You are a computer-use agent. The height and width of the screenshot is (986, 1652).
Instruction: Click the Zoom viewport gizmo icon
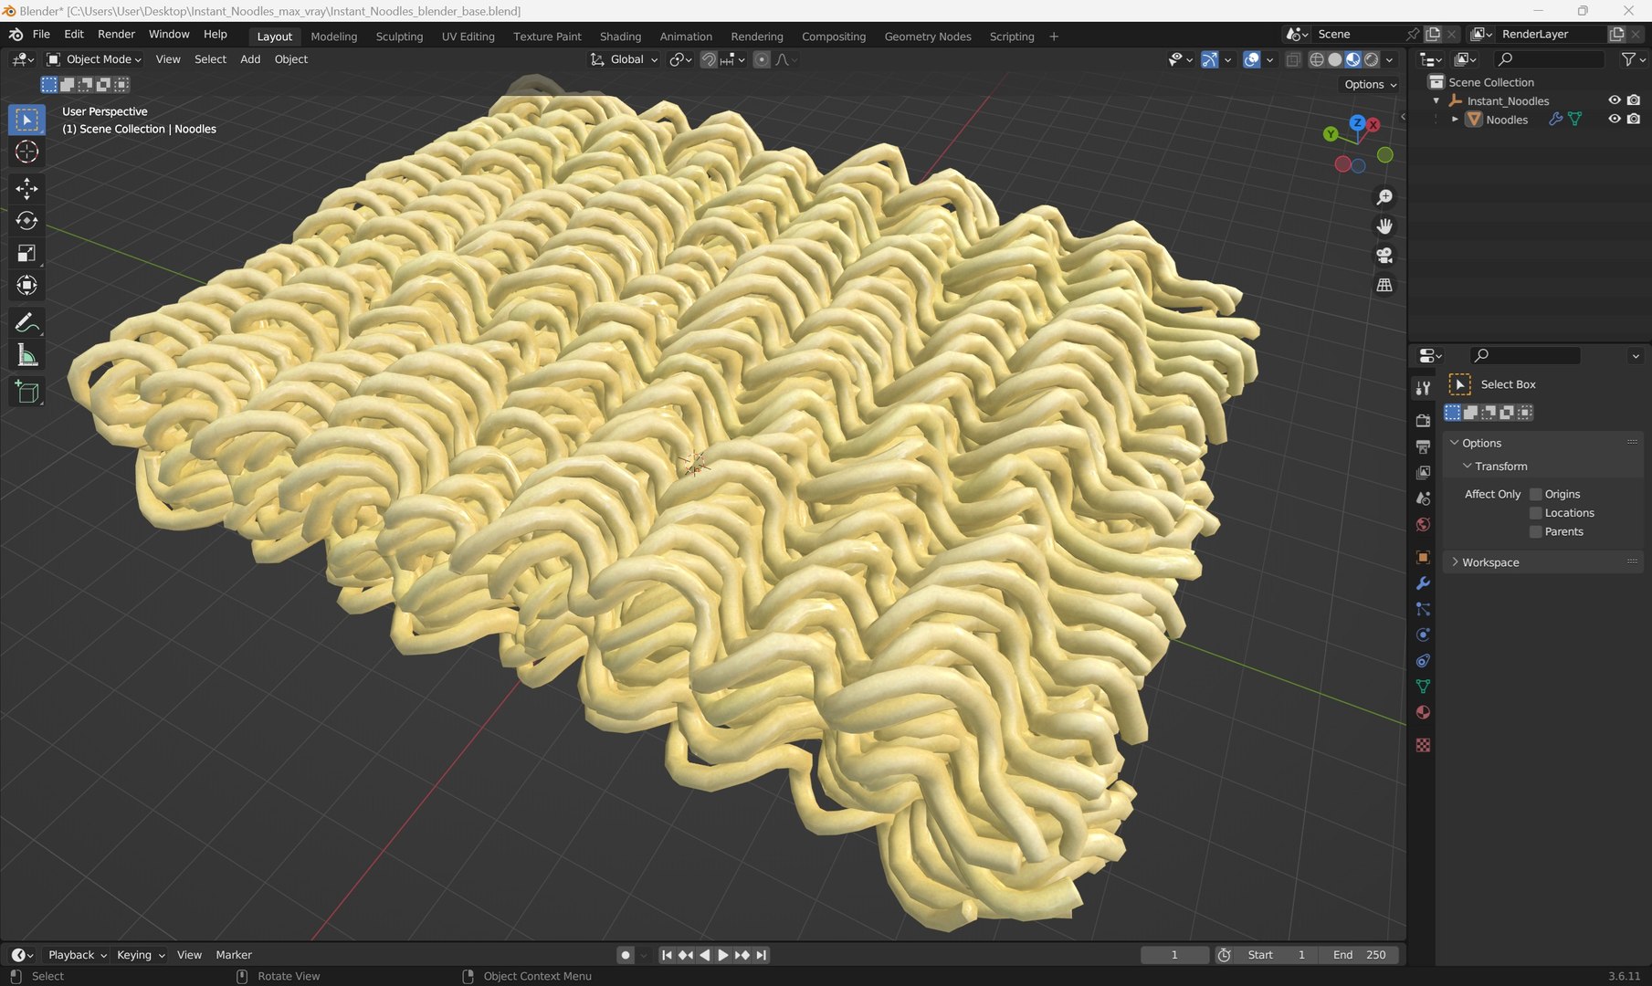(x=1384, y=197)
